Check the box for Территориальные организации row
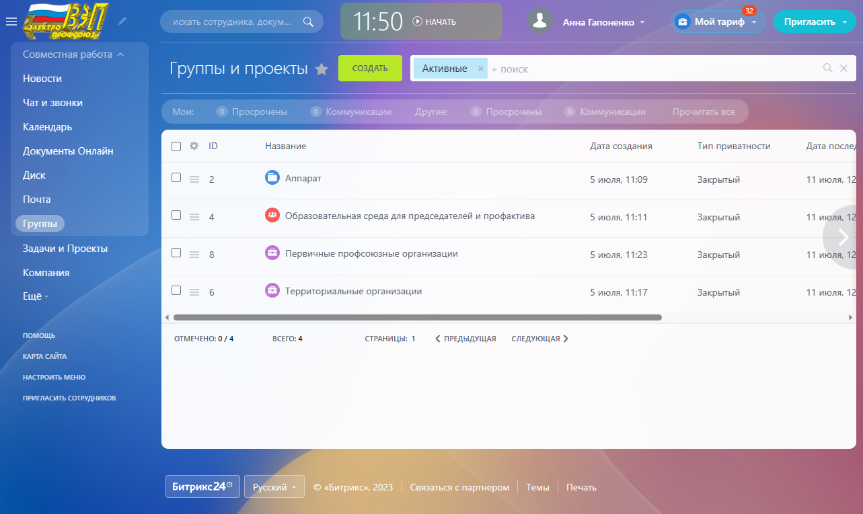 tap(176, 290)
